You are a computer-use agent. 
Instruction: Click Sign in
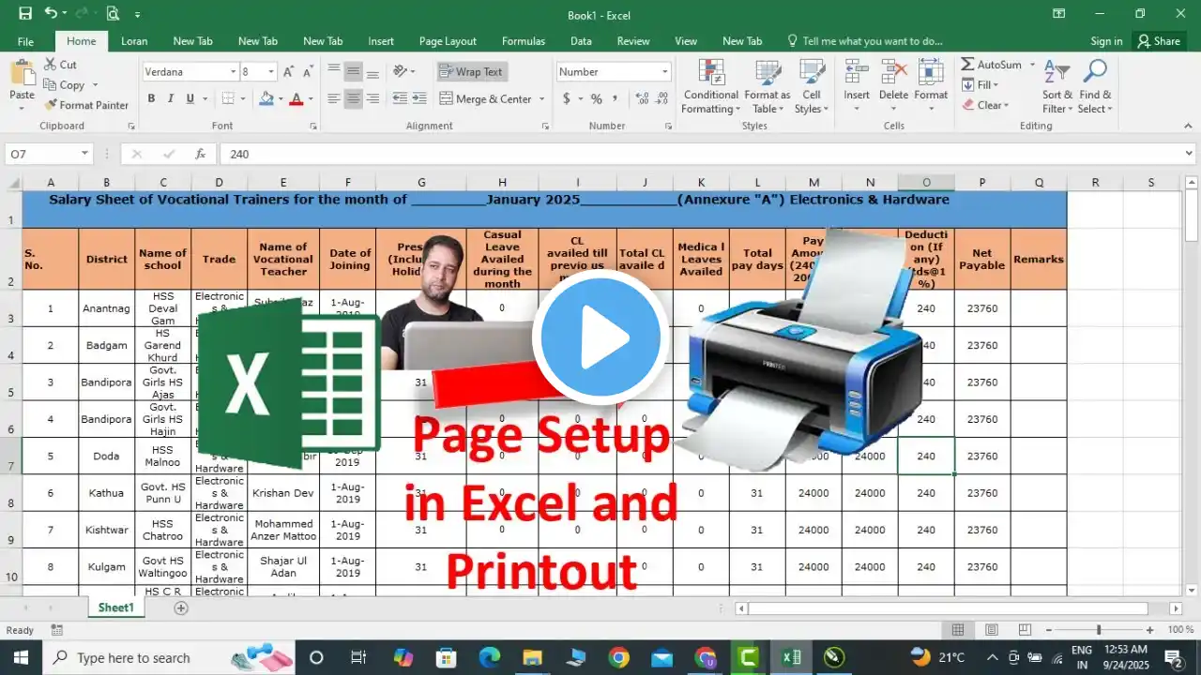tap(1106, 41)
